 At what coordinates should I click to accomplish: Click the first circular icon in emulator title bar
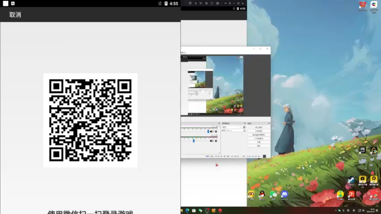pos(190,3)
